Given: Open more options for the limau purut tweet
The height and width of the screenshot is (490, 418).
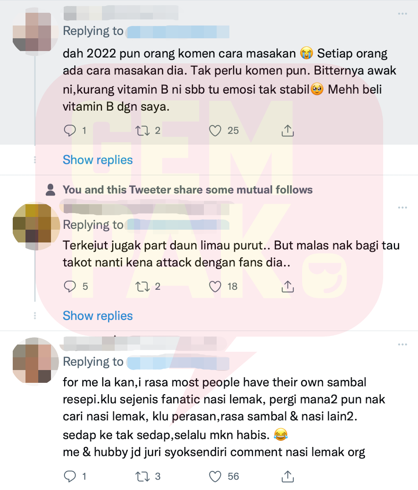Looking at the screenshot, I should 402,208.
